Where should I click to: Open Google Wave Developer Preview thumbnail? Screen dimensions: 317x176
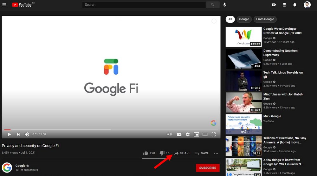pos(243,37)
